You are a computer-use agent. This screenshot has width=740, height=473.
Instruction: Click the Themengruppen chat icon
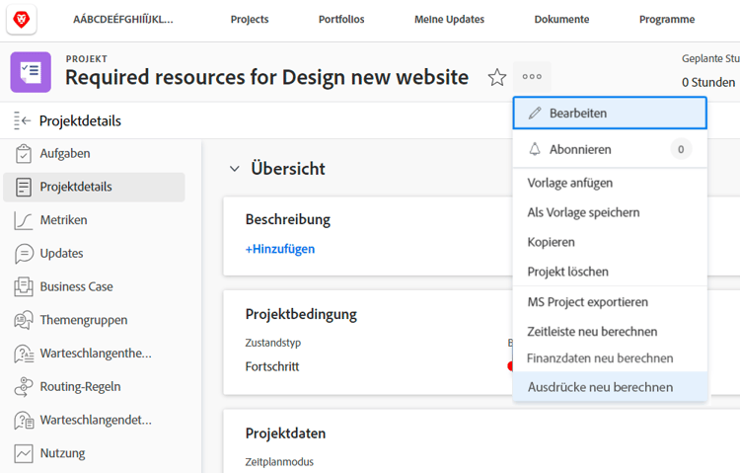pyautogui.click(x=23, y=320)
